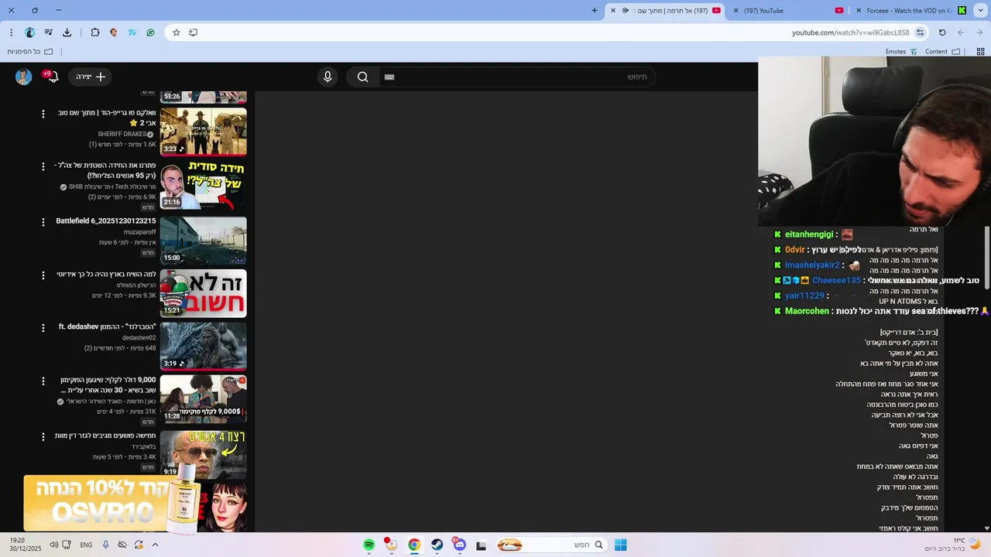The width and height of the screenshot is (991, 557).
Task: Open muzaparoff channel link
Action: [x=139, y=232]
